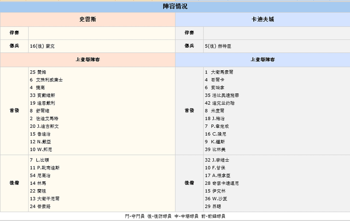The width and height of the screenshot is (350, 221).
Task: Select player 10 W.邦尼
Action: click(x=41, y=149)
